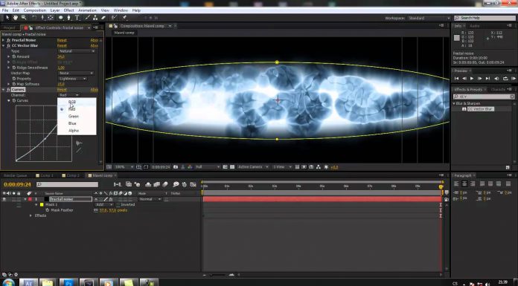
Task: Select the Pen tool
Action: tap(68, 18)
